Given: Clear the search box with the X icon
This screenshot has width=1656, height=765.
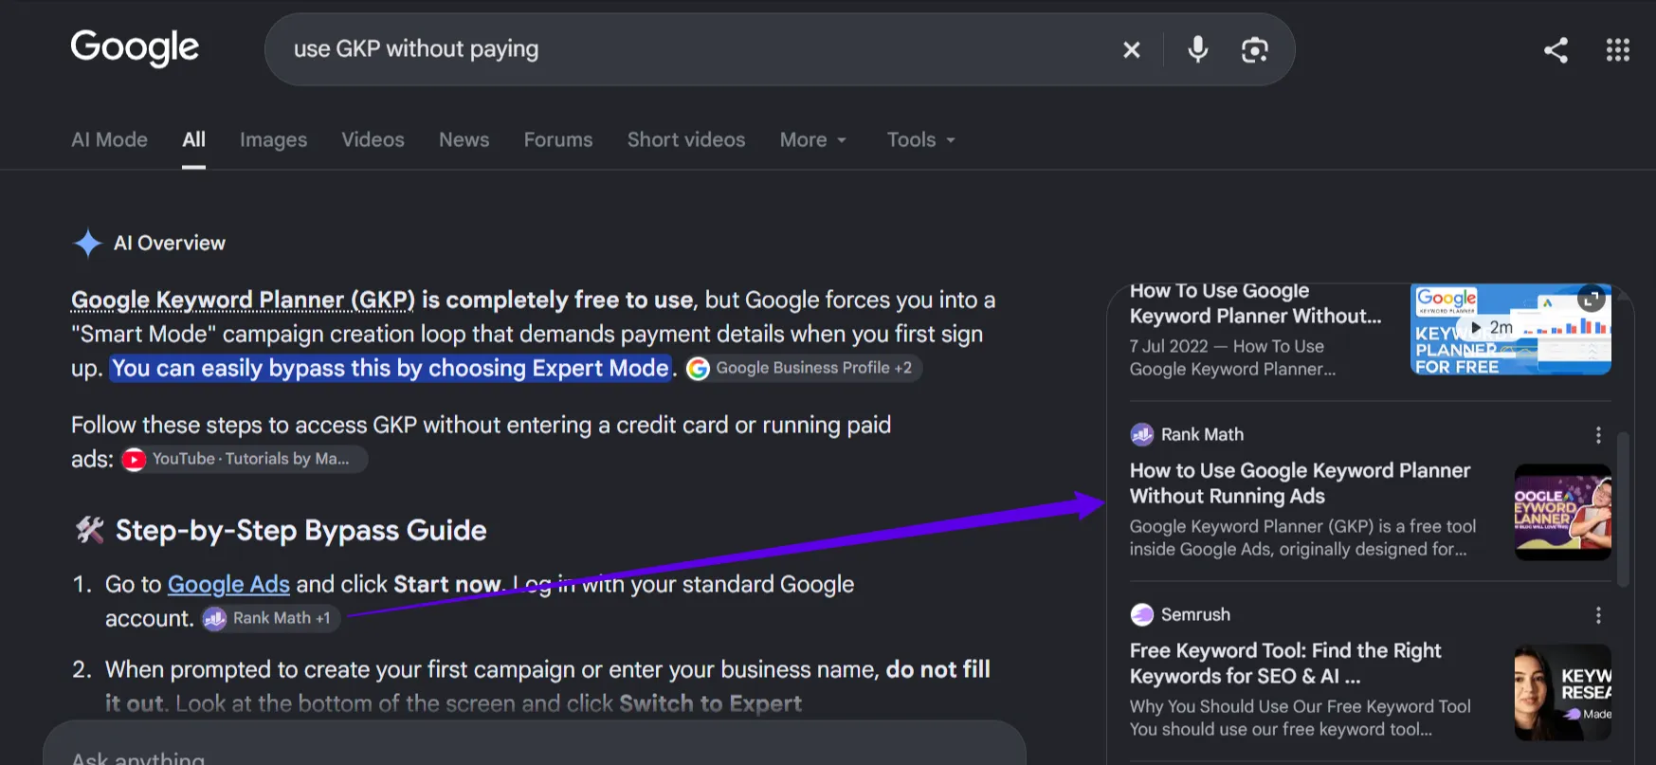Looking at the screenshot, I should (x=1131, y=49).
